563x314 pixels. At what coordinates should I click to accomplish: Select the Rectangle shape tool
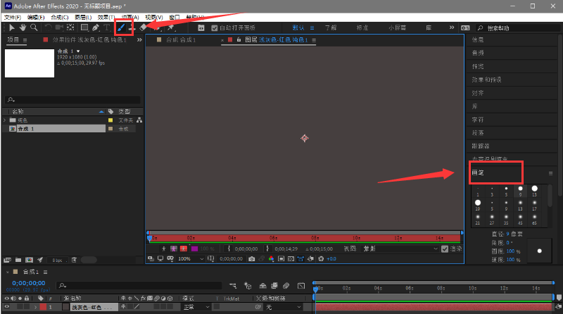pyautogui.click(x=84, y=27)
